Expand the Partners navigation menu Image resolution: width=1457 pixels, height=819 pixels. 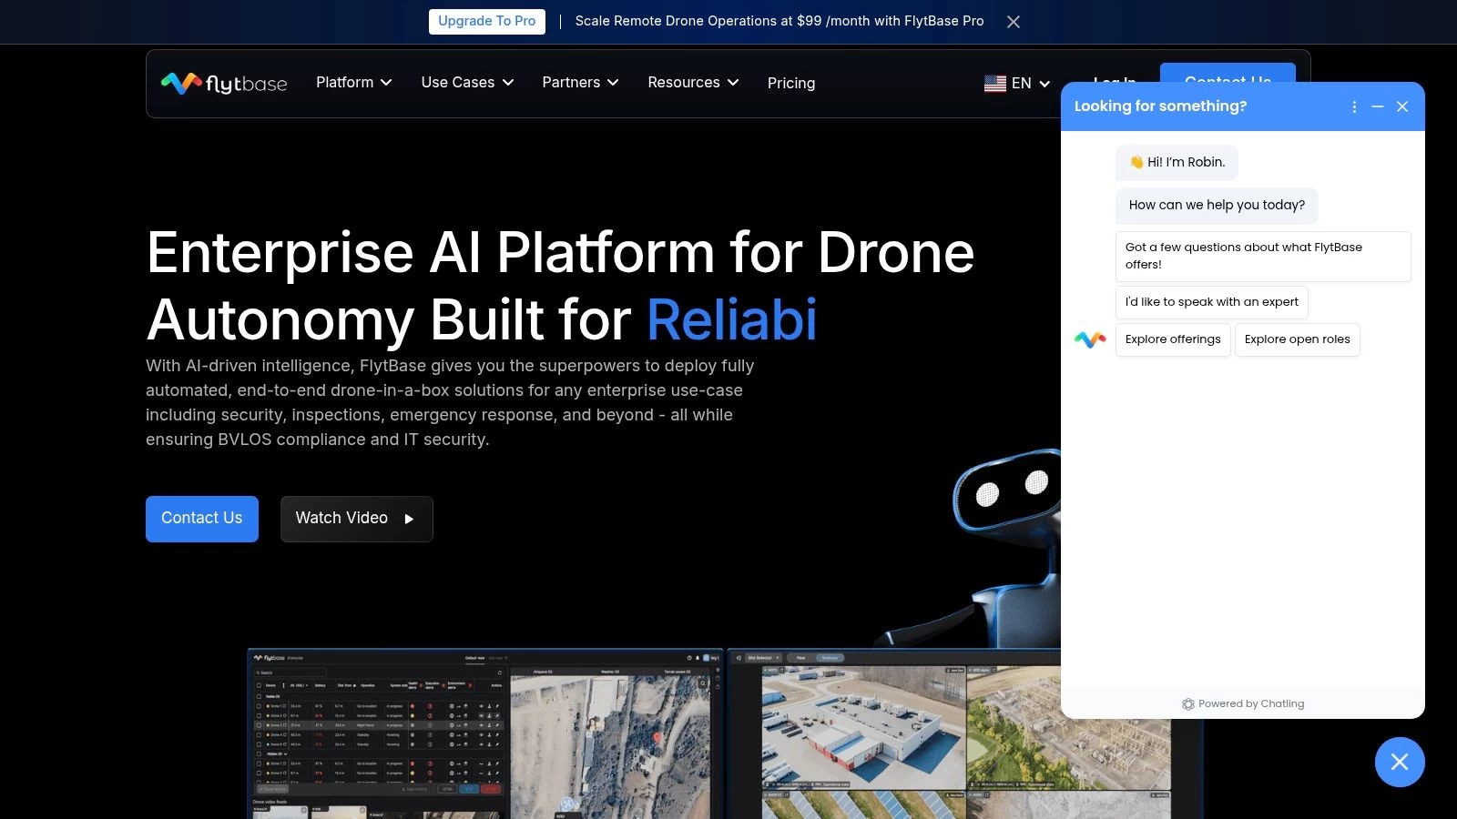point(581,83)
